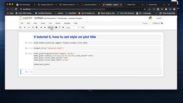183x103 pixels.
Task: Interrupt the kernel with the stop icon
Action: (x=56, y=27)
